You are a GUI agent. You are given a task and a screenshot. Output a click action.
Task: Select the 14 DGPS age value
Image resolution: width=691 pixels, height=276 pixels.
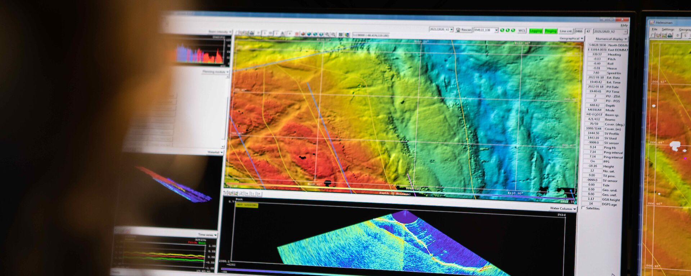[x=591, y=203]
